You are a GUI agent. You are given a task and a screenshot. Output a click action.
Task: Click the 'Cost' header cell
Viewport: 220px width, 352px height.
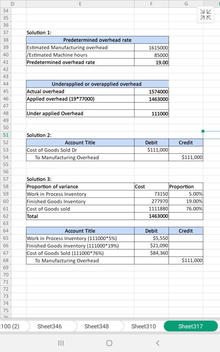click(x=152, y=187)
